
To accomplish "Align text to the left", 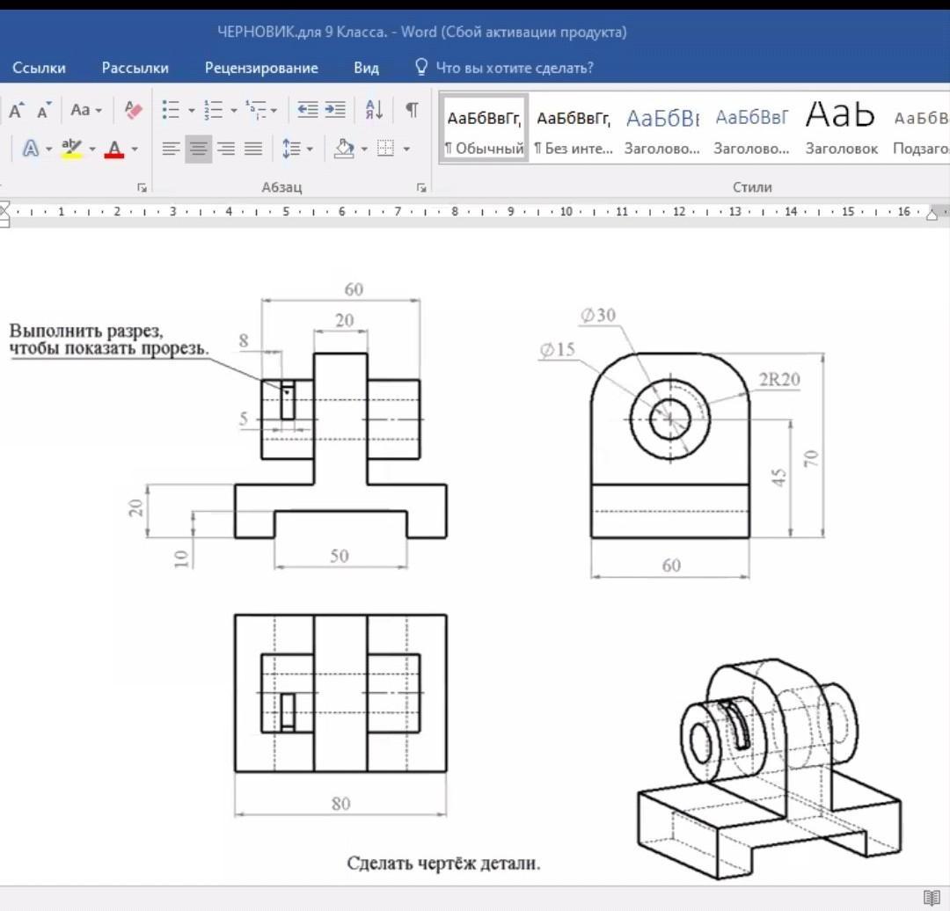I will point(171,149).
